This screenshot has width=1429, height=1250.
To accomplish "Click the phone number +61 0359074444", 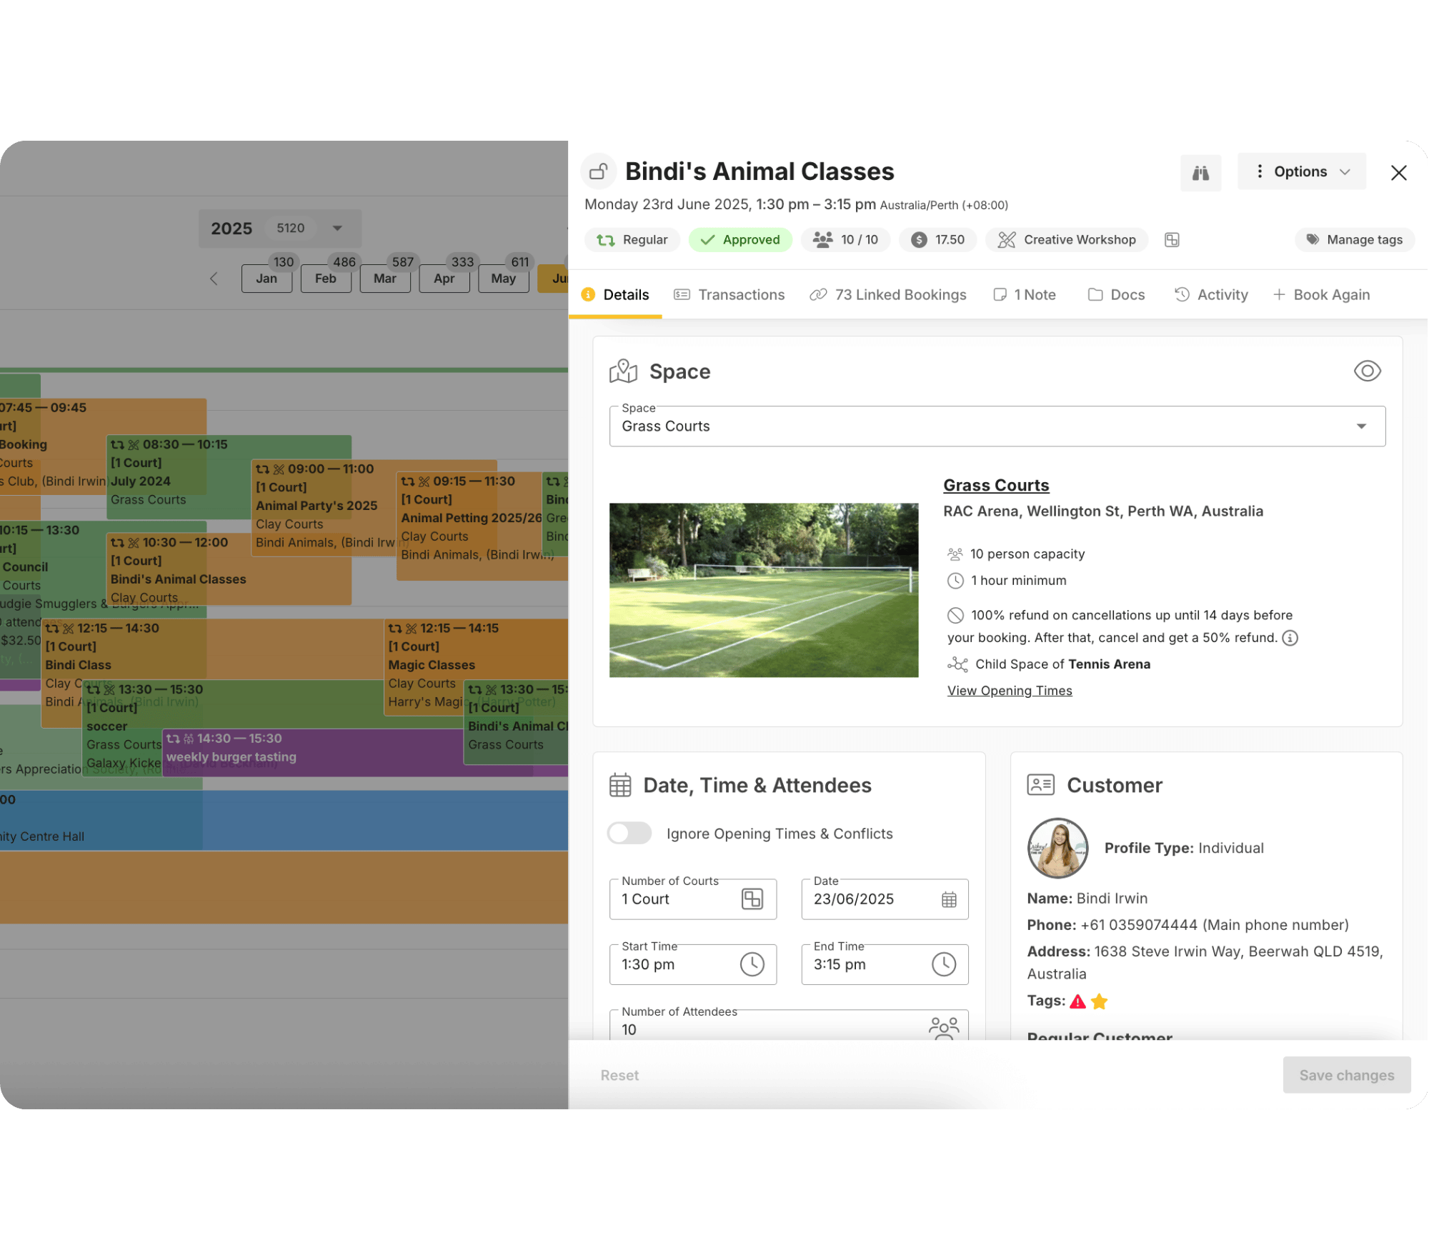I will tap(1138, 925).
